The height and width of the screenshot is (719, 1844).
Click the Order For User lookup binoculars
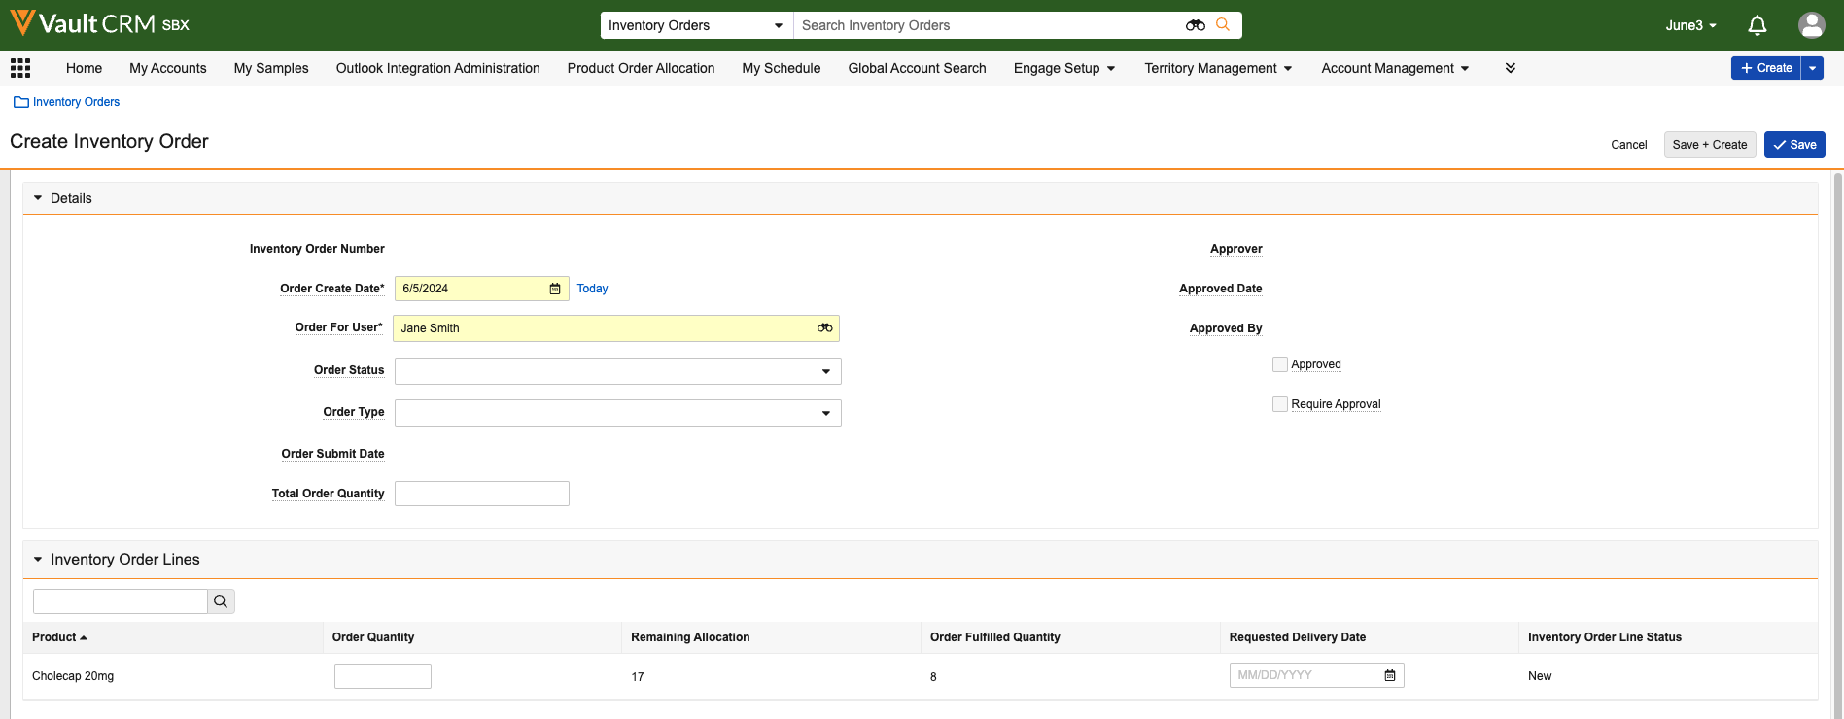pyautogui.click(x=824, y=328)
